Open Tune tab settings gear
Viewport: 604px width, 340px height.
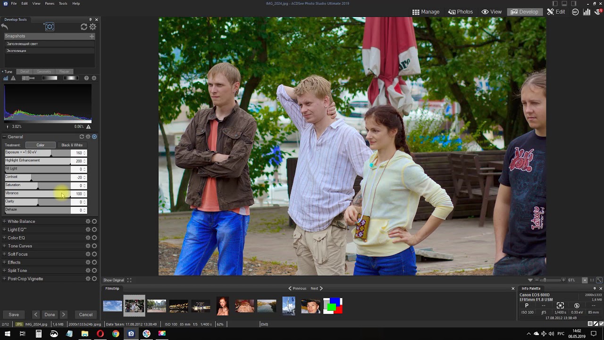[94, 78]
